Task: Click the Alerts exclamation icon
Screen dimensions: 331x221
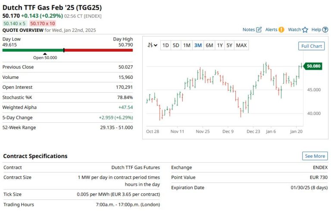Action: pyautogui.click(x=281, y=30)
